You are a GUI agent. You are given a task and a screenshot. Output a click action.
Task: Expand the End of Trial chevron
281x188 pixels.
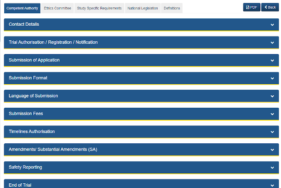tap(272, 185)
